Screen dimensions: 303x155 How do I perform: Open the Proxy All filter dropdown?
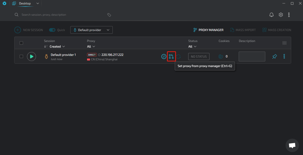click(x=91, y=46)
